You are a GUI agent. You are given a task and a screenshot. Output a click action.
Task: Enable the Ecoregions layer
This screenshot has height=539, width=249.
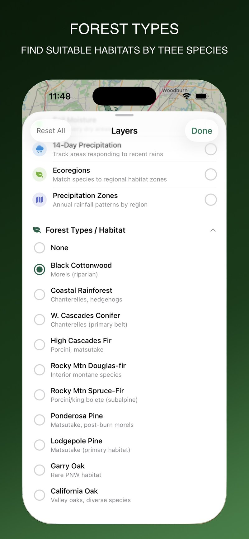click(211, 174)
